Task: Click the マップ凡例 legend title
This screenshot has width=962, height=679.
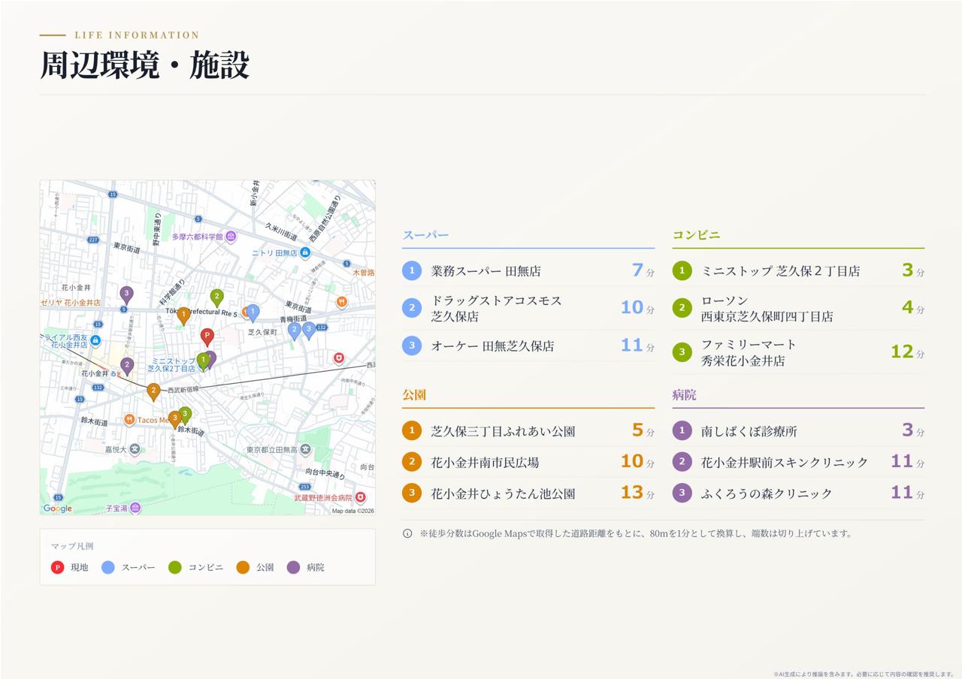Action: [72, 546]
